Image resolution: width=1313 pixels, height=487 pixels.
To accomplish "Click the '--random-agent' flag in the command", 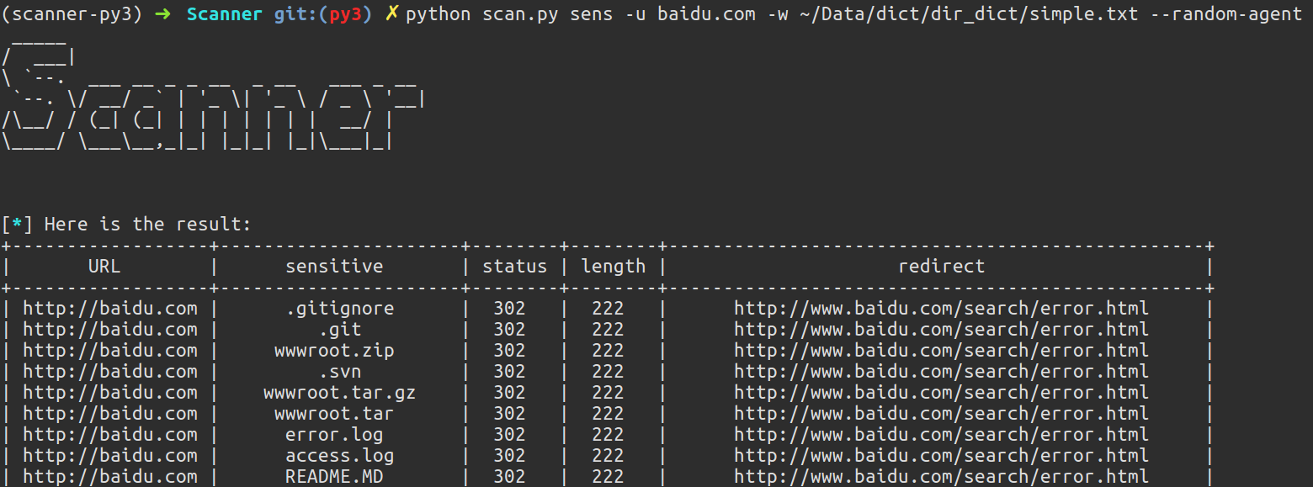I will point(1225,14).
